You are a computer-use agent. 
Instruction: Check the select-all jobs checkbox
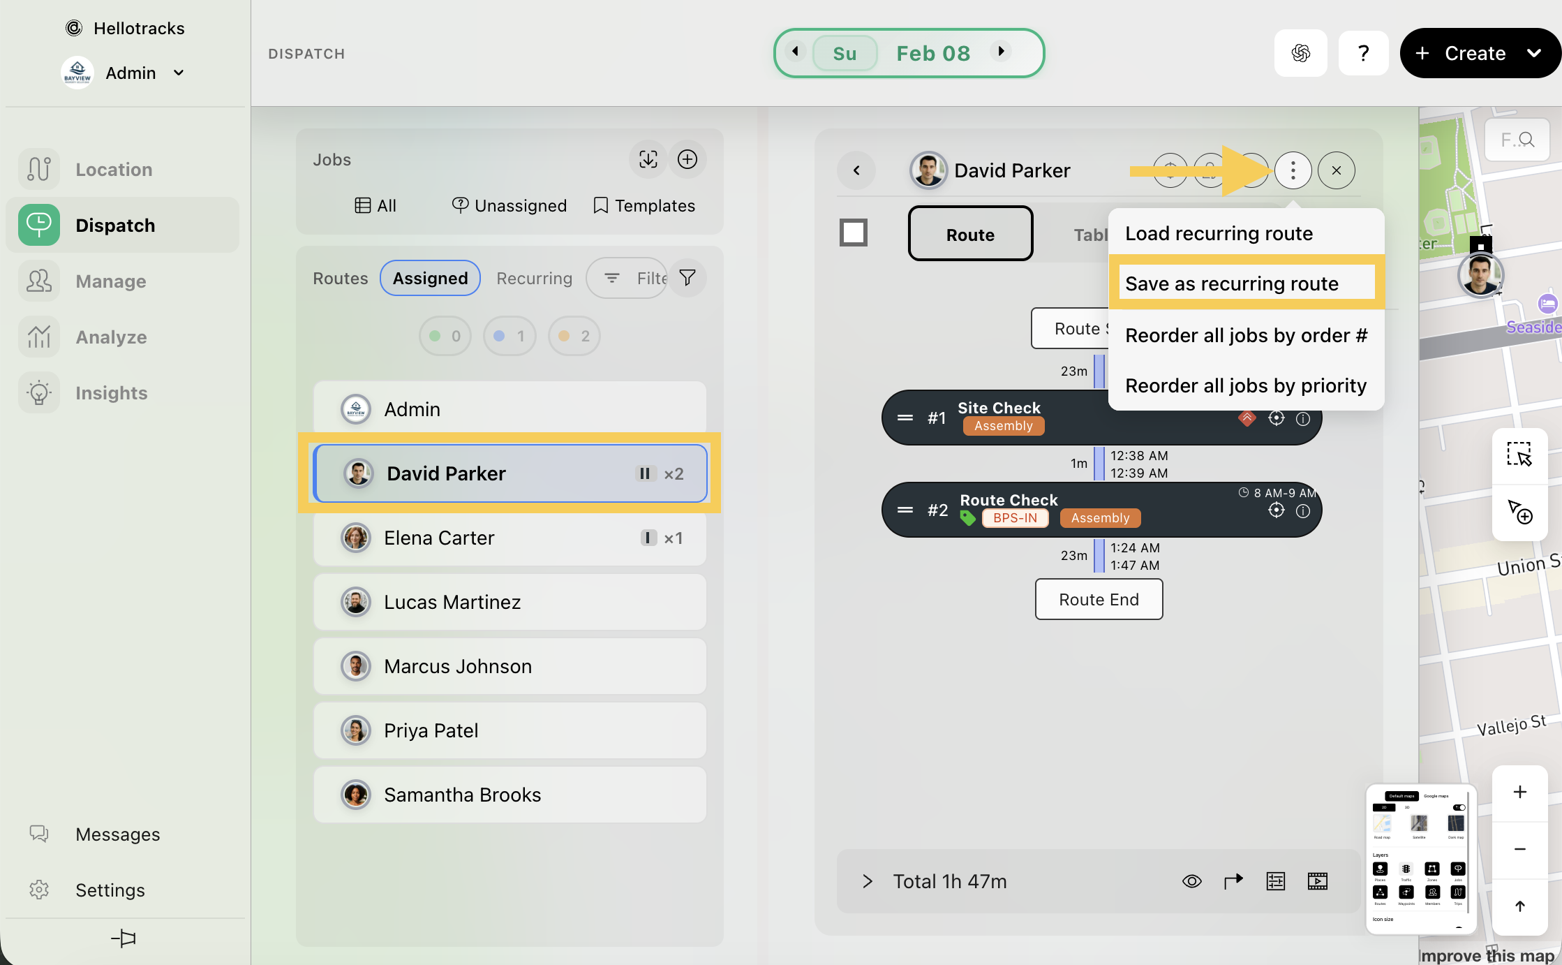(853, 233)
